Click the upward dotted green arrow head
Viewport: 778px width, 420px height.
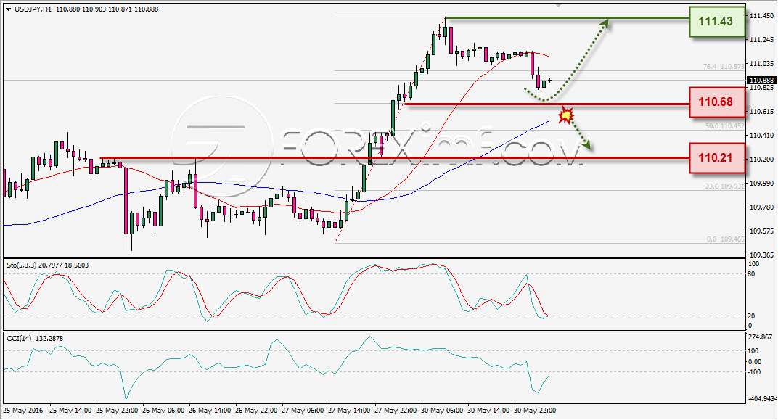pyautogui.click(x=604, y=24)
